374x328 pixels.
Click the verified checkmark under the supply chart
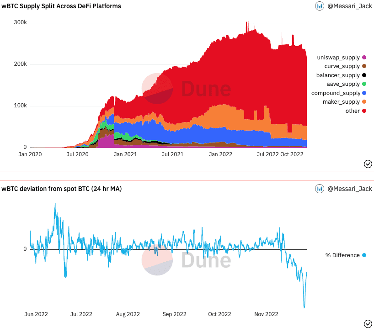368,164
